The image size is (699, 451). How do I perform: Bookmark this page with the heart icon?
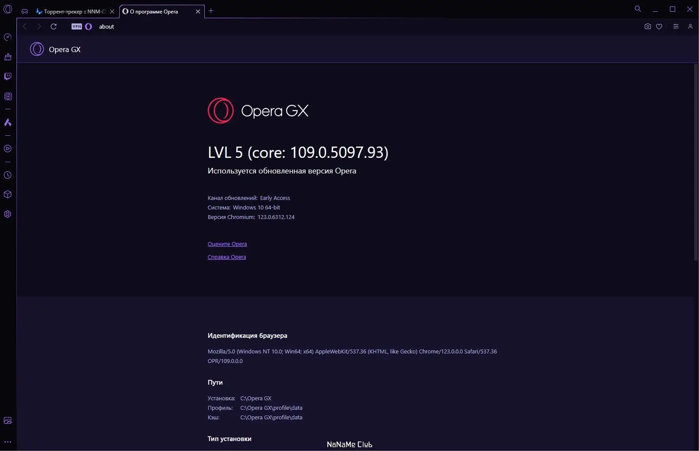[x=659, y=26]
